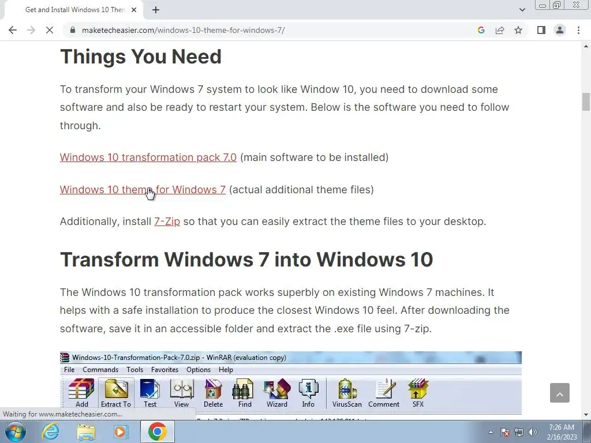Screen dimensions: 591x443
Task: Open the Commands menu in WinRAR image
Action: coord(100,370)
